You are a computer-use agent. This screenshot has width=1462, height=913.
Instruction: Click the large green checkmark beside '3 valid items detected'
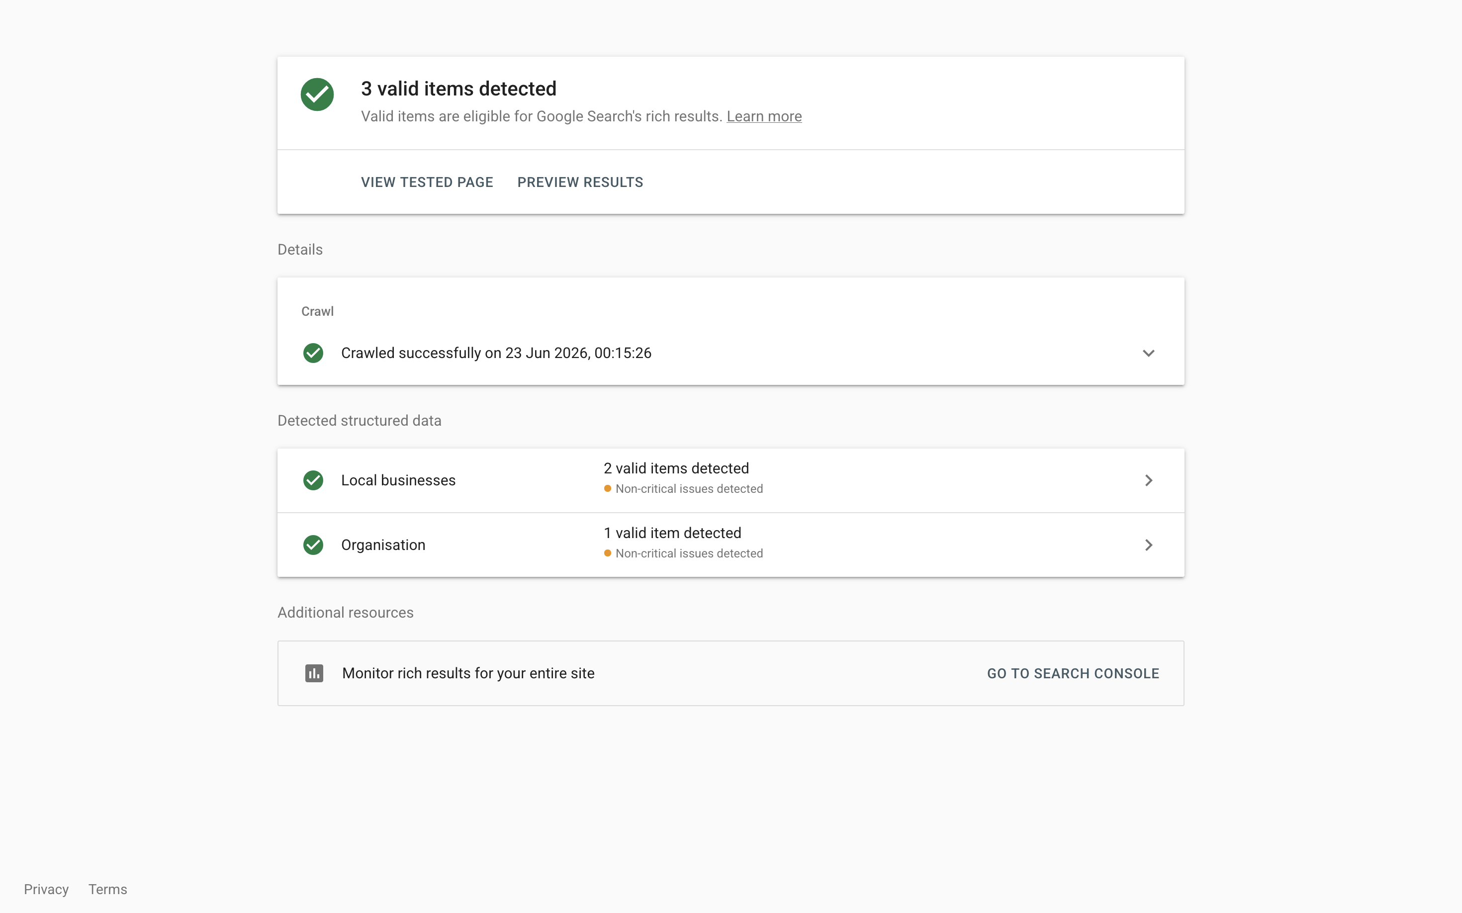click(x=317, y=94)
